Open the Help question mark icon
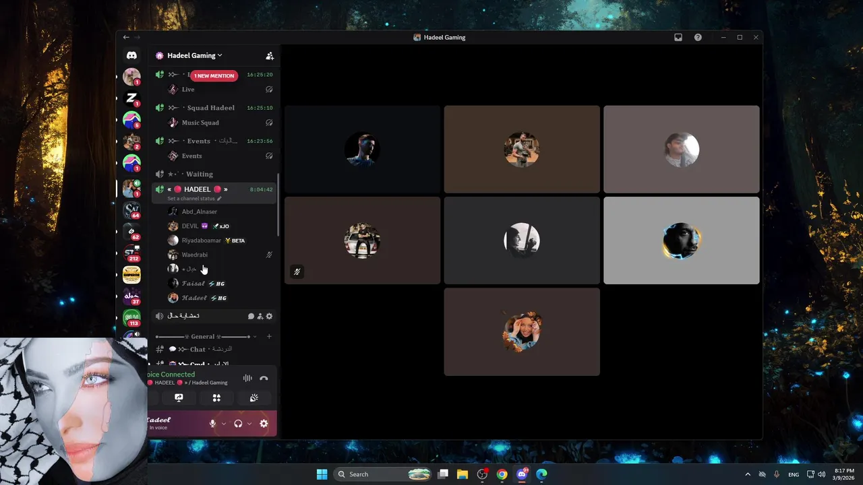This screenshot has height=485, width=863. (698, 37)
